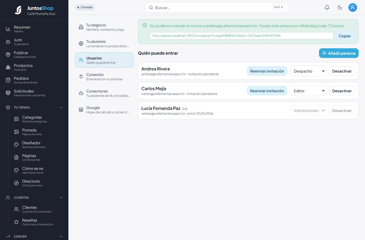This screenshot has height=240, width=365.
Task: Click the Productos inventory icon
Action: click(x=8, y=67)
